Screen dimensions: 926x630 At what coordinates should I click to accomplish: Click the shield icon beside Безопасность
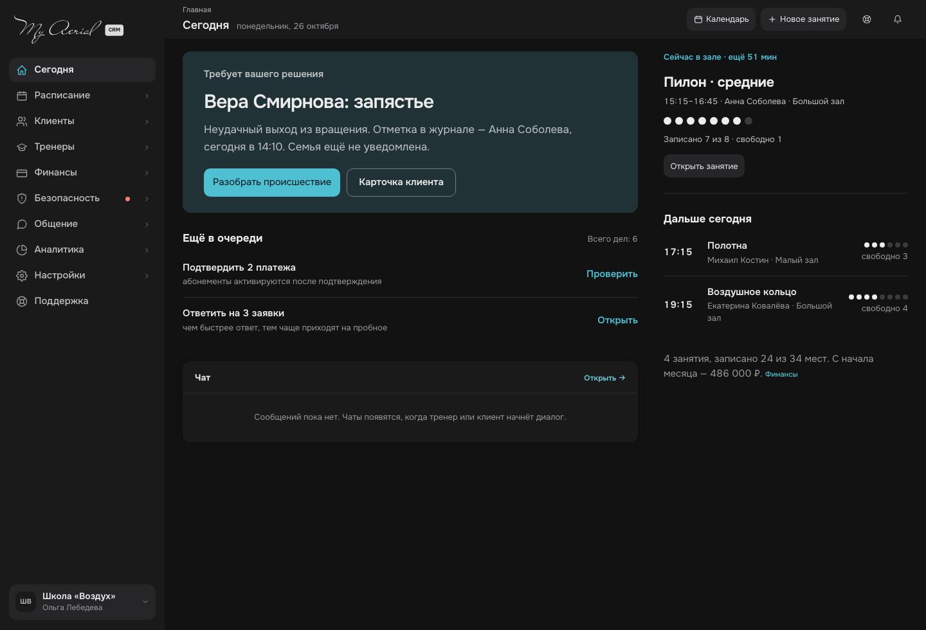click(22, 198)
